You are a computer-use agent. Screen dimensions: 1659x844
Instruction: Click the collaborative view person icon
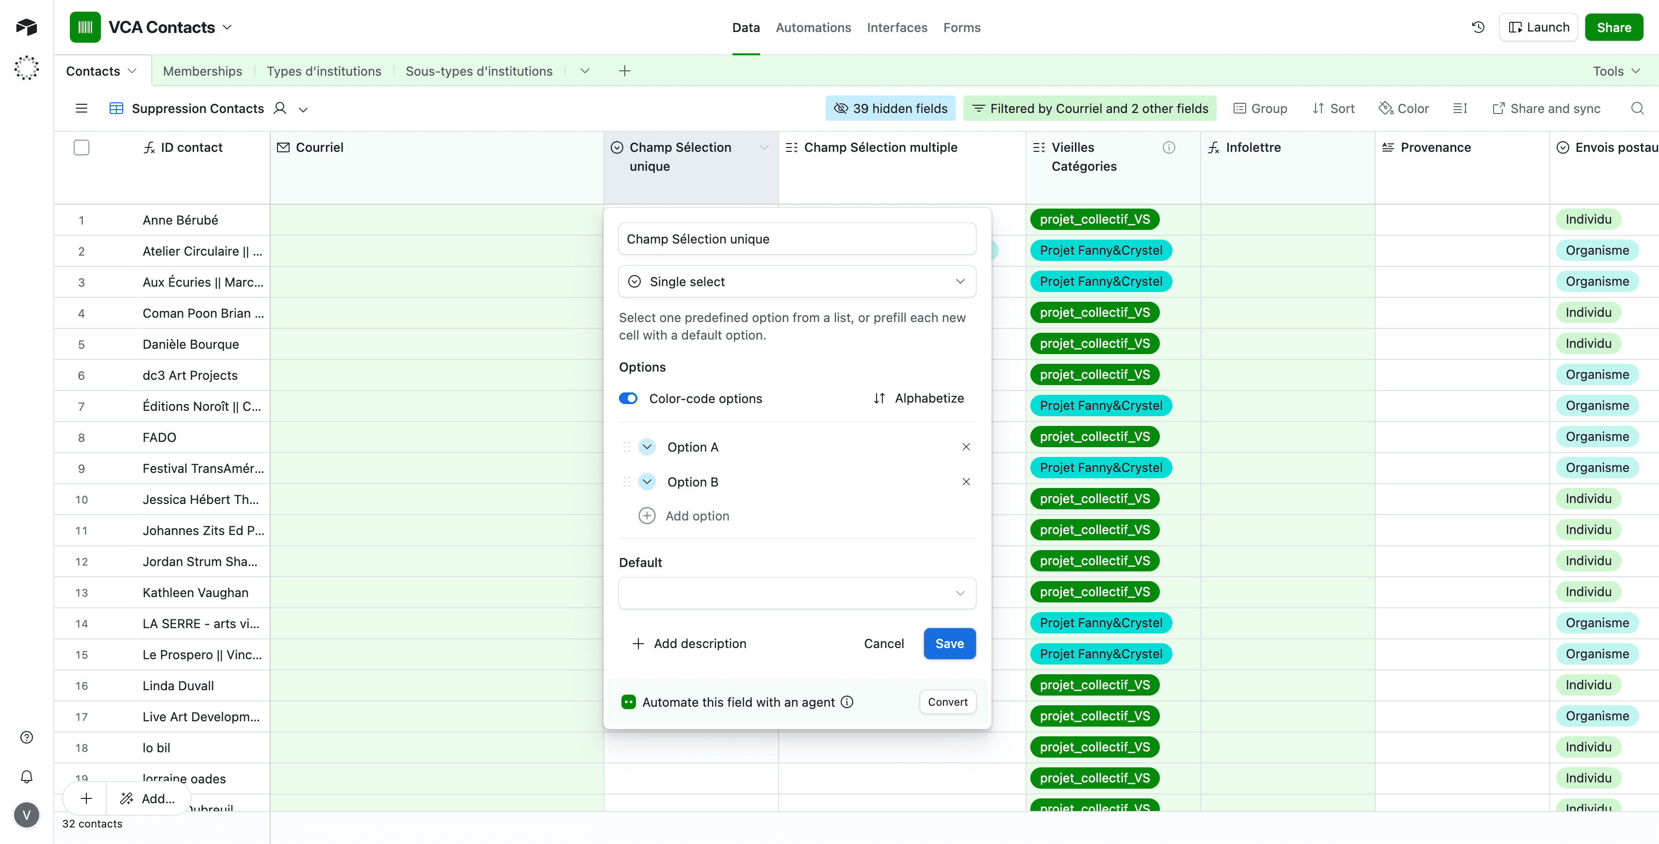(279, 108)
